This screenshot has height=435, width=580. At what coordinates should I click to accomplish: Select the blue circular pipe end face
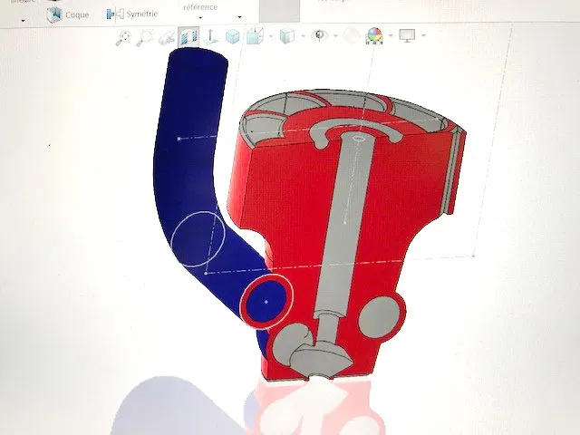pyautogui.click(x=266, y=302)
